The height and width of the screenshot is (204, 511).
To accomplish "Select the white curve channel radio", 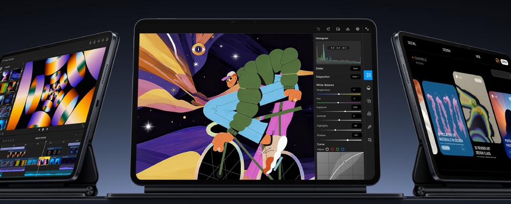I will (327, 149).
